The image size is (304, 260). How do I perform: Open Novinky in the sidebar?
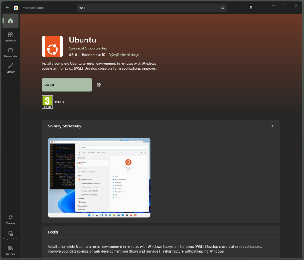pos(10,220)
